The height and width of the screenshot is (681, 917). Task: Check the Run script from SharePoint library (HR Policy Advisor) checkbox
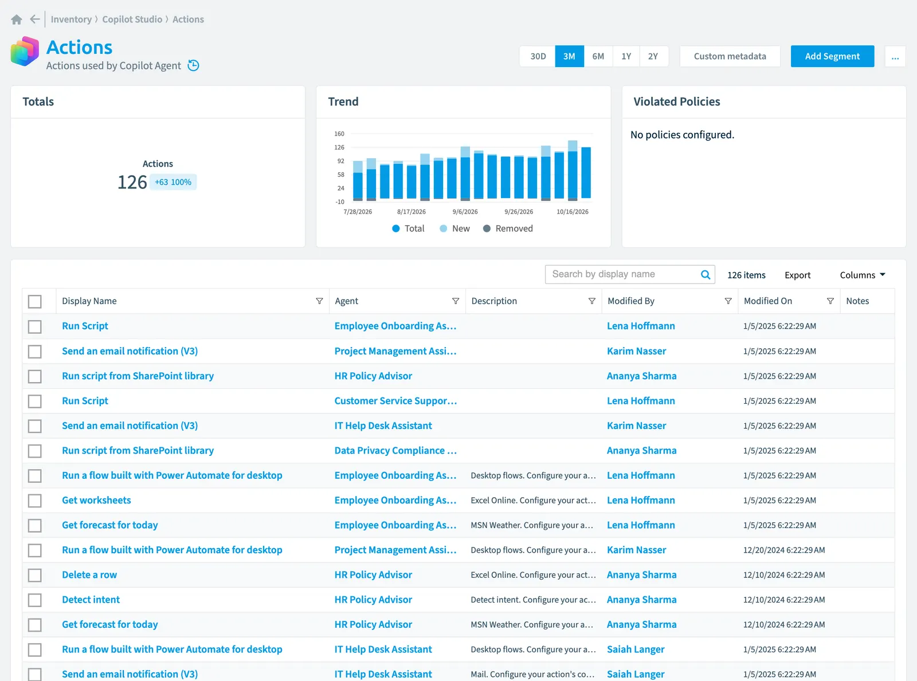pyautogui.click(x=35, y=376)
